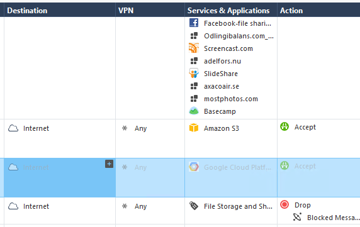Click the Blocked Message icon
Image resolution: width=360 pixels, height=227 pixels.
tap(297, 217)
